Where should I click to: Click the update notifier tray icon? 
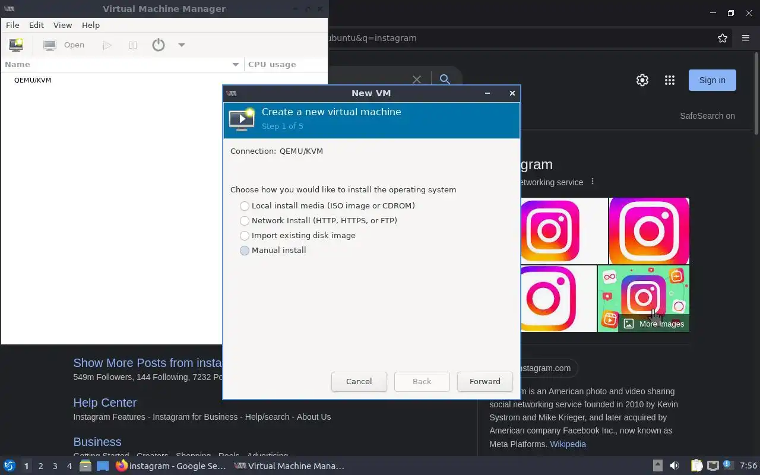point(729,465)
